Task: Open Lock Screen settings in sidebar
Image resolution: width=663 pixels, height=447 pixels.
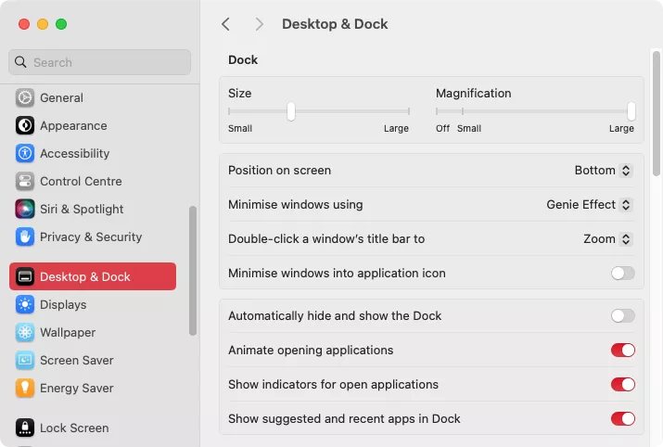Action: pos(74,428)
